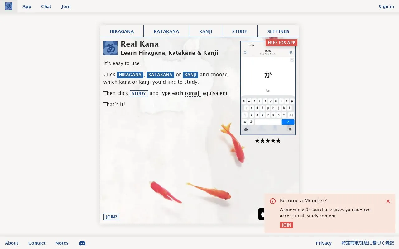Click the JOIN? button at the card bottom

[111, 217]
